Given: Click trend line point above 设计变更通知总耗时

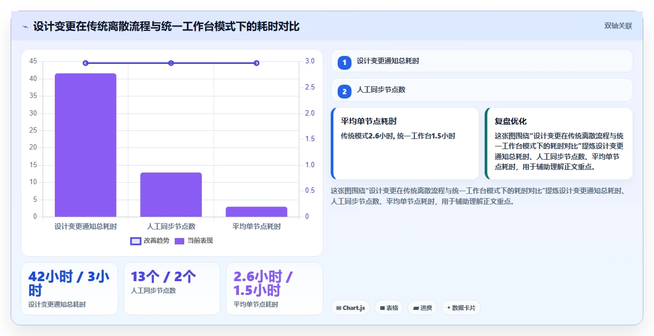Looking at the screenshot, I should pyautogui.click(x=85, y=63).
